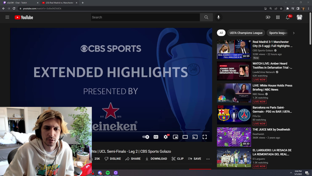Open Real Madrid 3-1 Manchester City thumbnail
312x176 pixels.
coord(234,49)
